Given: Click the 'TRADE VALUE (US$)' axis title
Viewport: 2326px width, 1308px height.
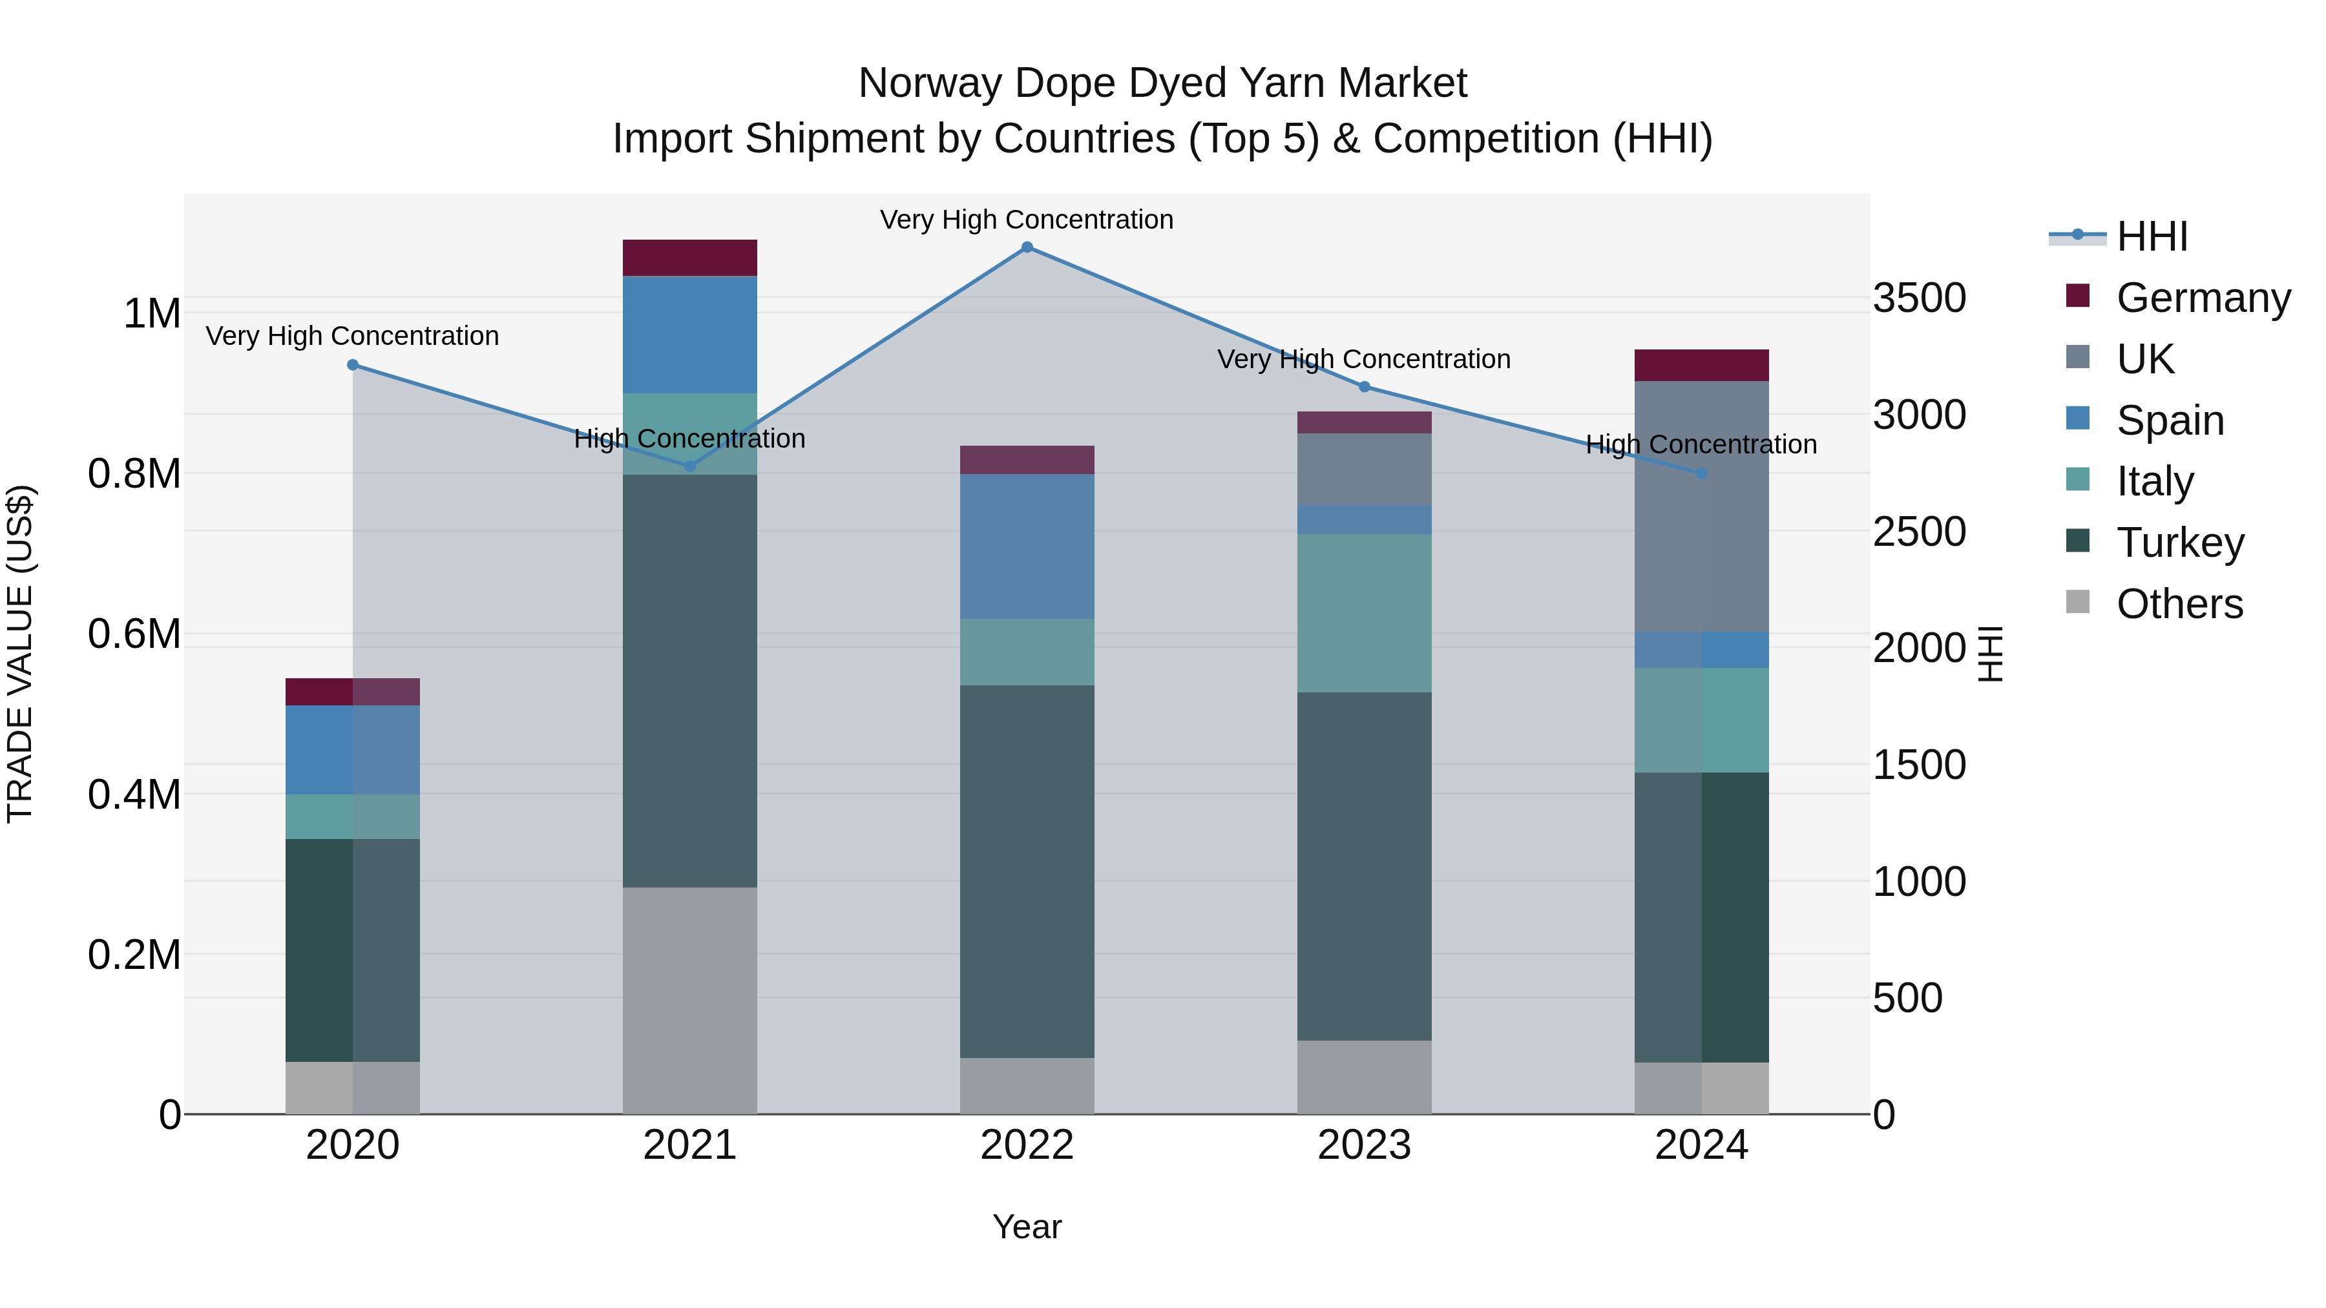Looking at the screenshot, I should click(20, 654).
